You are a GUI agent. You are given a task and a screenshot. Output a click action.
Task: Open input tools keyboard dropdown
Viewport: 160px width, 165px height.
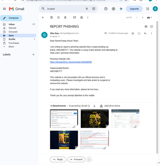(150, 17)
